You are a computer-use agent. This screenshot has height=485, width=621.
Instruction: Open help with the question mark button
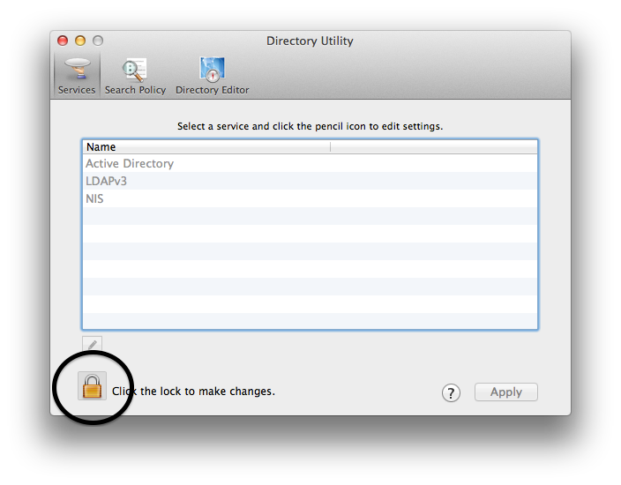click(x=451, y=393)
